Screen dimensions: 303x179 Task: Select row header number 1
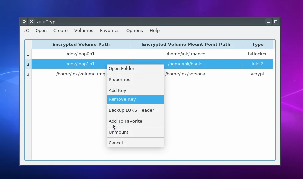(x=28, y=54)
